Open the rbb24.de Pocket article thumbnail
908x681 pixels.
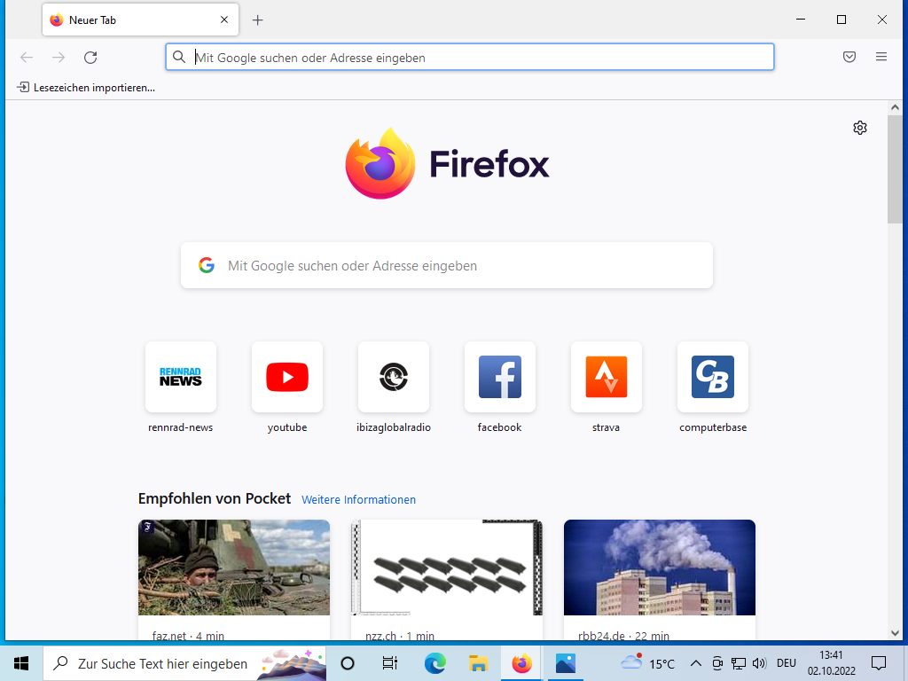(660, 567)
